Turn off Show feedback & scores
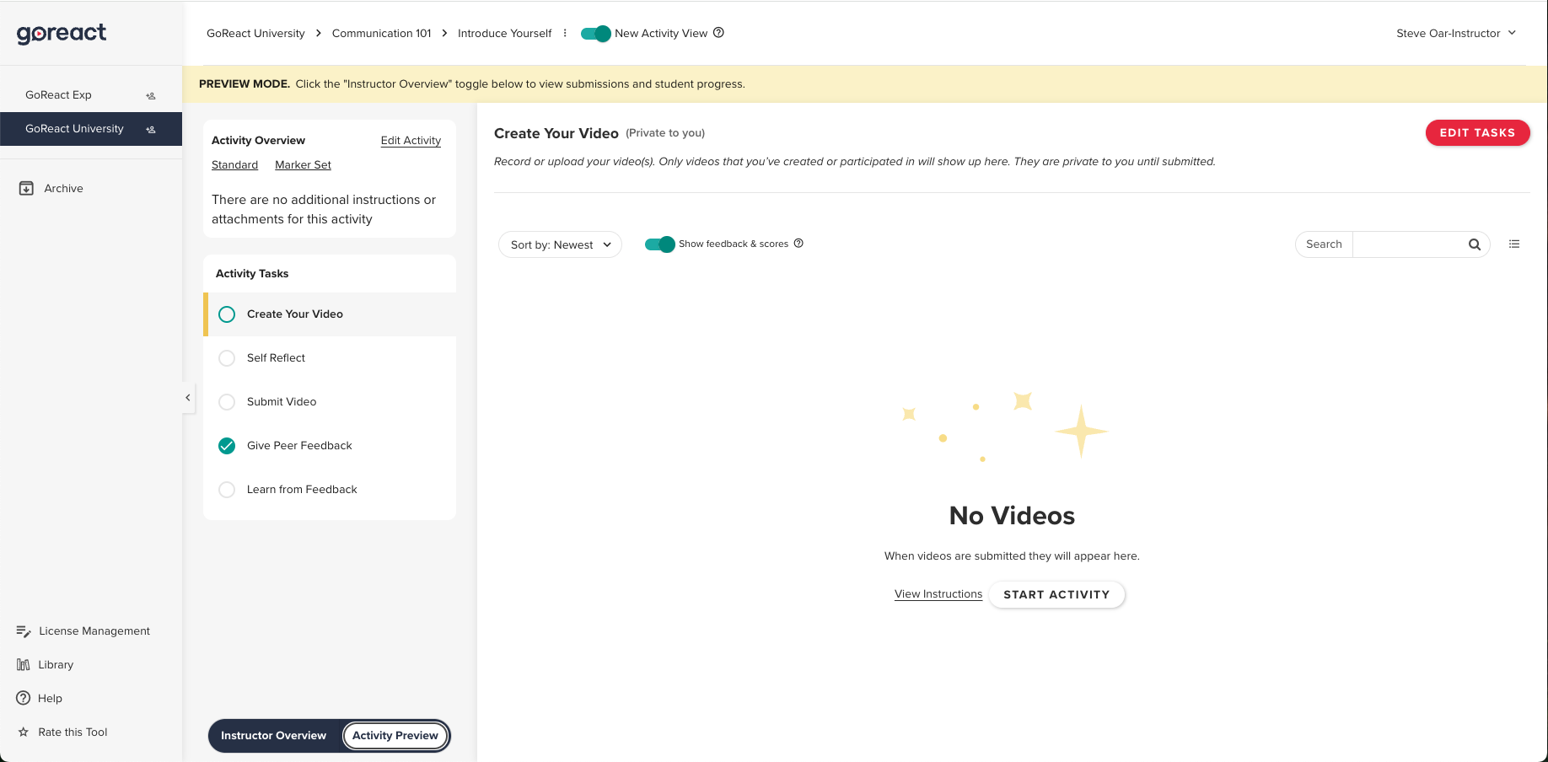Screen dimensions: 1548x762 pos(659,244)
